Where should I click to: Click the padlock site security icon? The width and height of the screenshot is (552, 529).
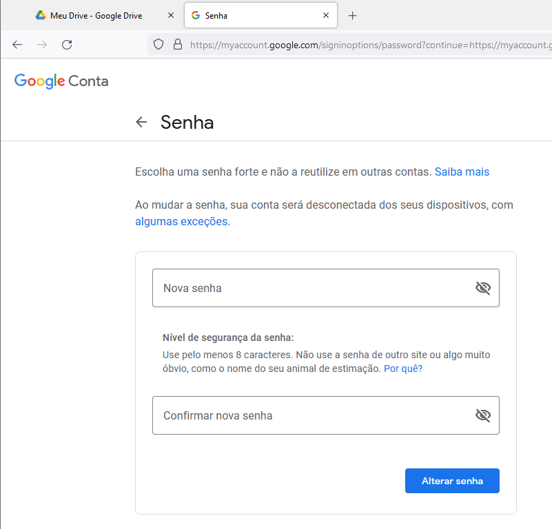click(178, 44)
